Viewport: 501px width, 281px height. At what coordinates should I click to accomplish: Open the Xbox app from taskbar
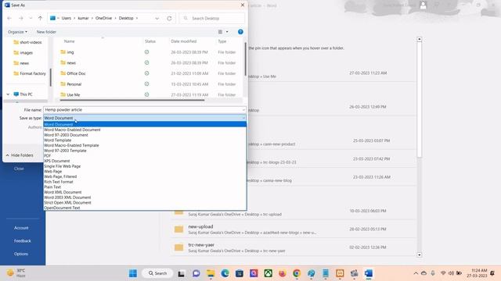coord(268,273)
